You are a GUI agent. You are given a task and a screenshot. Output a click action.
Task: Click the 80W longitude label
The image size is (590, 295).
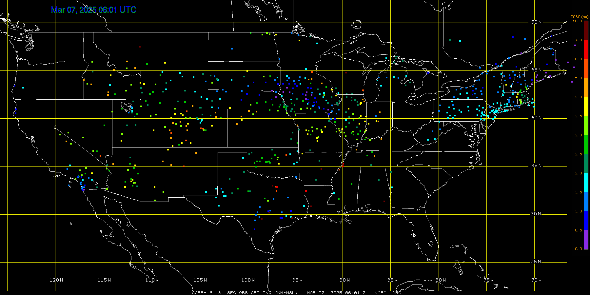(441, 280)
